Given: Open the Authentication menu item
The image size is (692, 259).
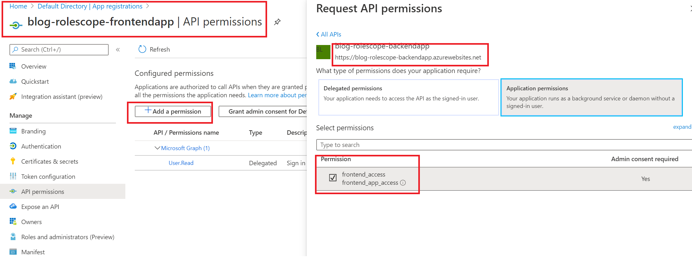Looking at the screenshot, I should 41,146.
